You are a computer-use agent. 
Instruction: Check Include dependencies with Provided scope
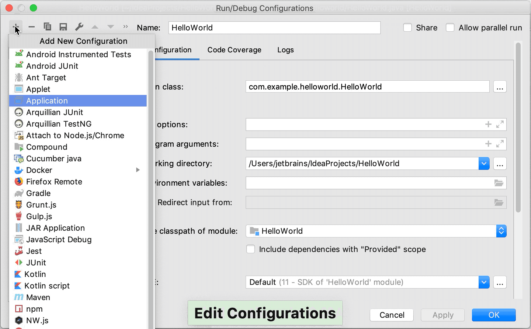[251, 249]
